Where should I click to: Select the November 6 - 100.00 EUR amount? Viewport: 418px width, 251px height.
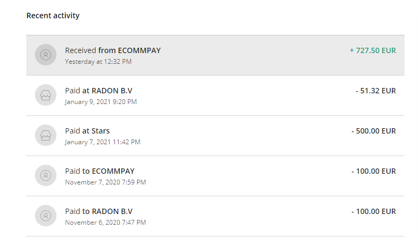tap(374, 211)
